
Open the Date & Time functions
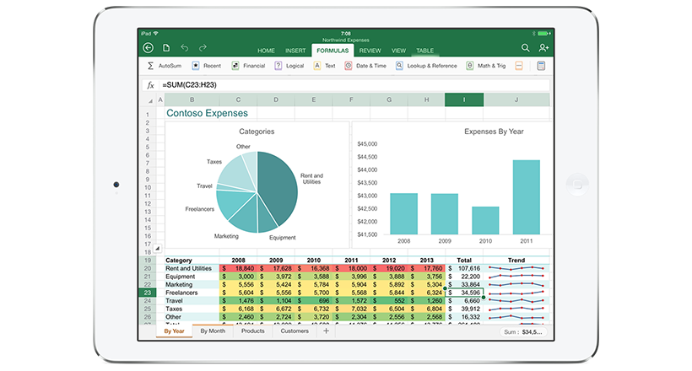pos(364,66)
